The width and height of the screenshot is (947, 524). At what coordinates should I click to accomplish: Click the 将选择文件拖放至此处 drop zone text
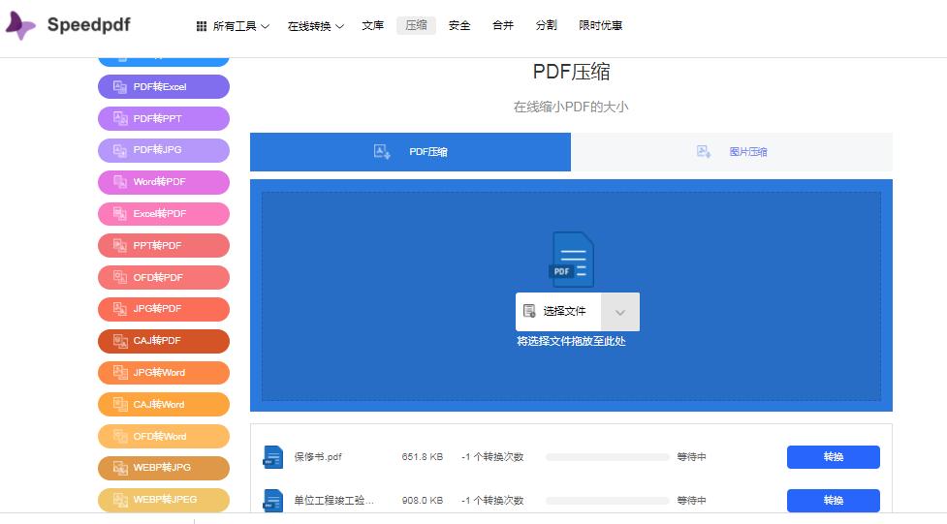pyautogui.click(x=571, y=341)
